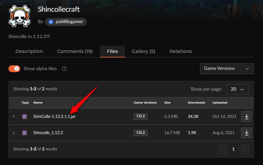
Task: Open the Shincolle_1.12.2 file name link
Action: tap(48, 133)
